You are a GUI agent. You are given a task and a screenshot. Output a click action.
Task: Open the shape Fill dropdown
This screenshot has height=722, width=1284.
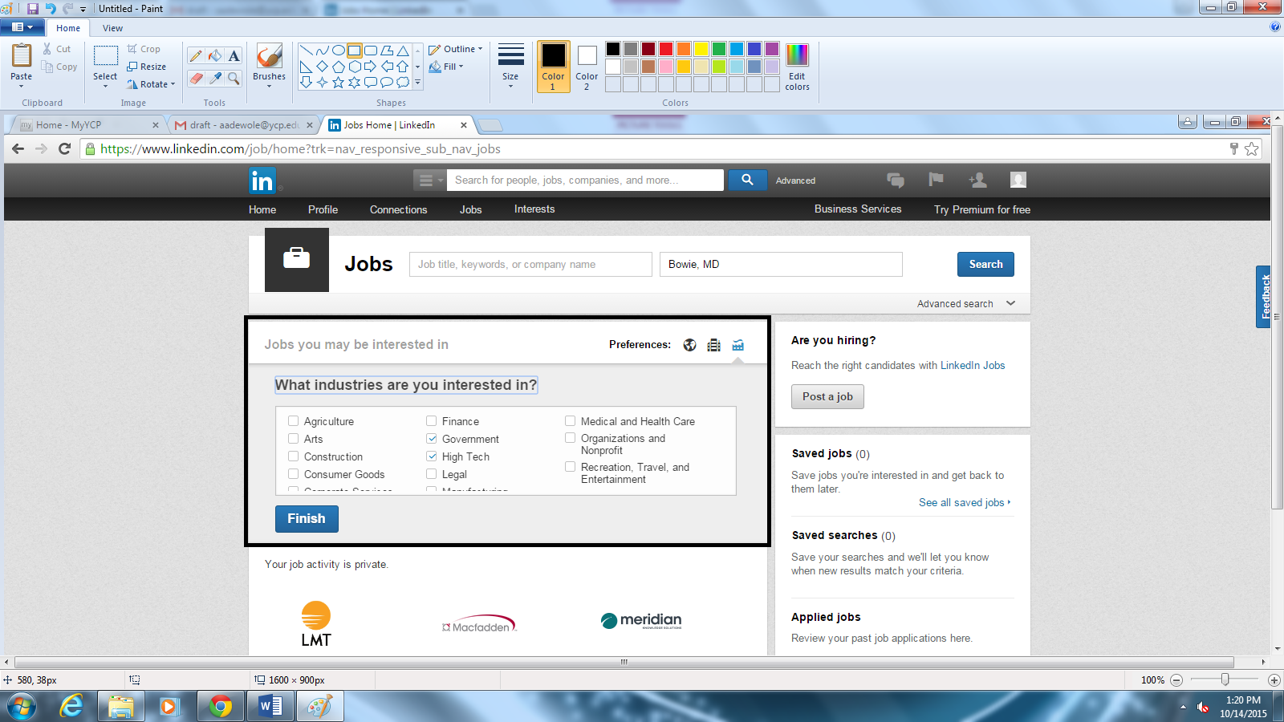(x=446, y=67)
